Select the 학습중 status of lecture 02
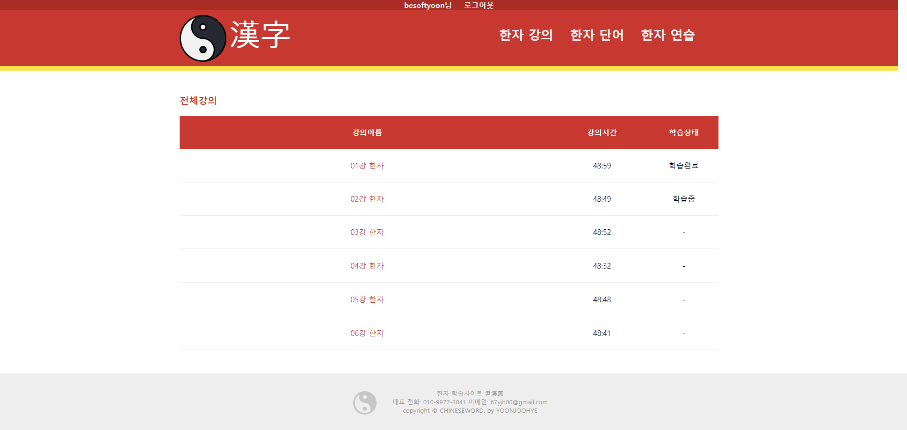This screenshot has width=907, height=430. pos(683,199)
